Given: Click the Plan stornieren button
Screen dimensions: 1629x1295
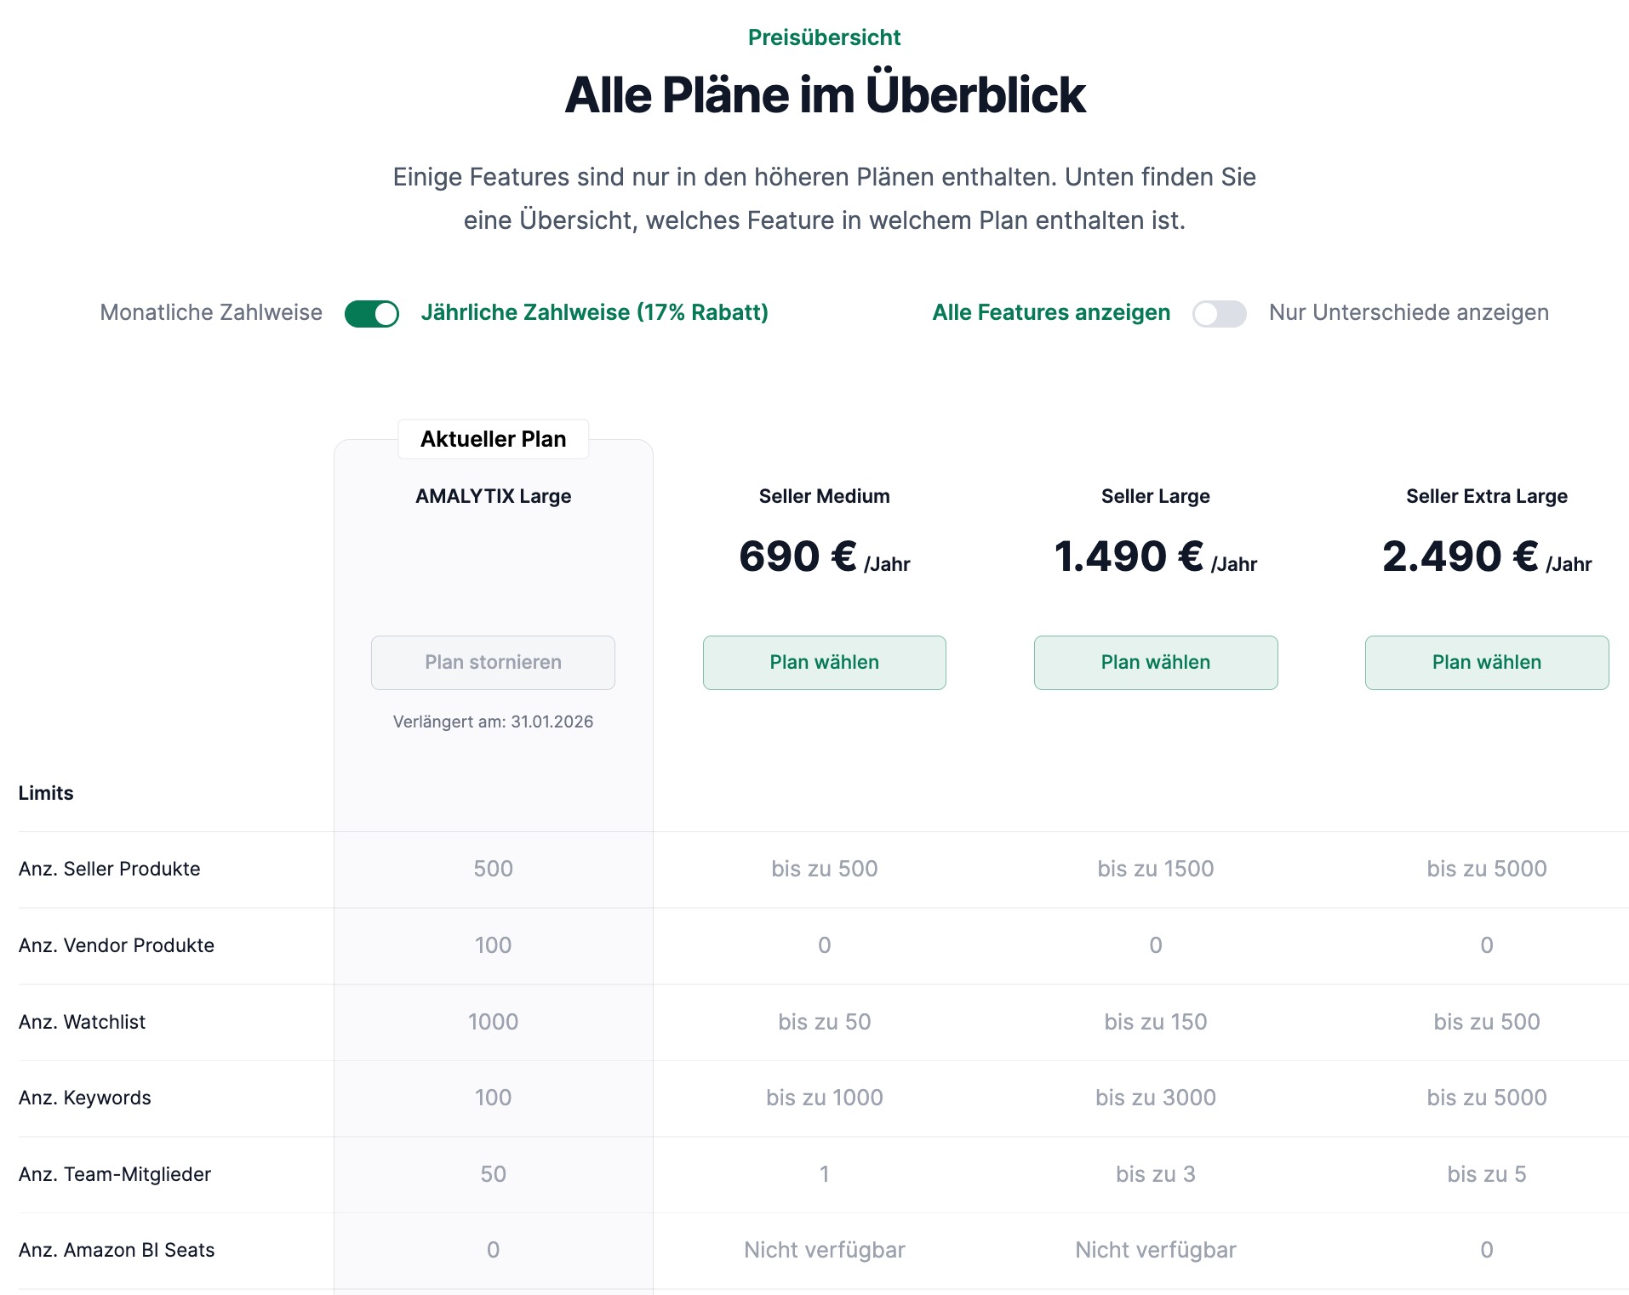Looking at the screenshot, I should (x=493, y=662).
